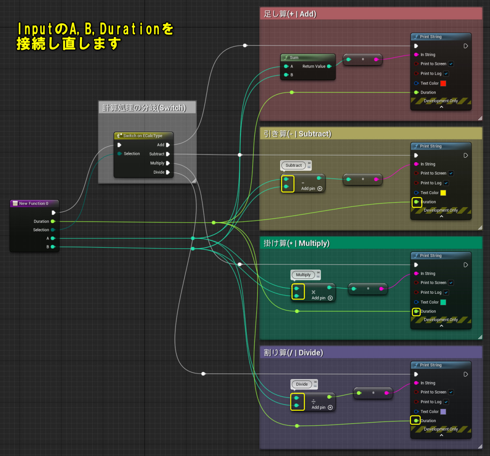Uncheck Print to Screen on Add's Print String
This screenshot has width=490, height=456.
[451, 64]
